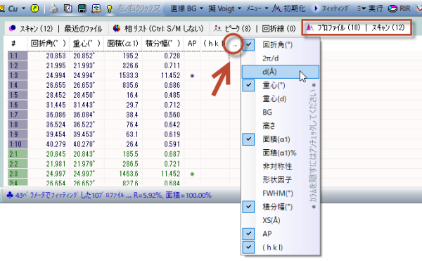
Task: Click the light bulb hint icon
Action: pos(109,9)
